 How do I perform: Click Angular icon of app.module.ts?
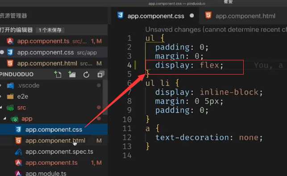tap(18, 173)
